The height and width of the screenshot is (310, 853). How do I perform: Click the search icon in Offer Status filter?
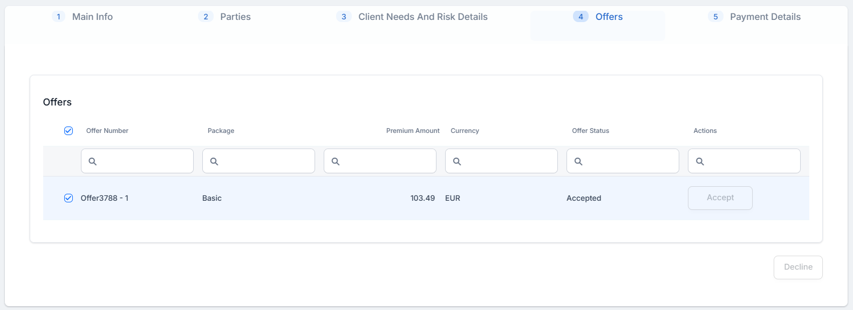point(578,161)
